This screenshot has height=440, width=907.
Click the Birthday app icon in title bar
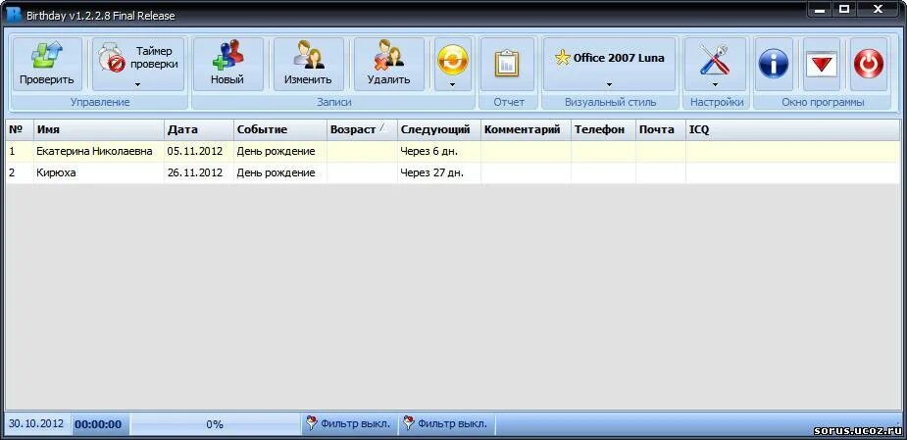[14, 14]
